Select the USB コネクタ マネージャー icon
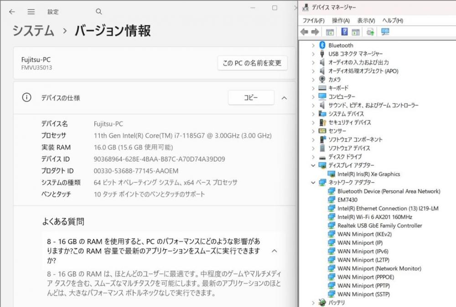456x307 pixels. [322, 53]
